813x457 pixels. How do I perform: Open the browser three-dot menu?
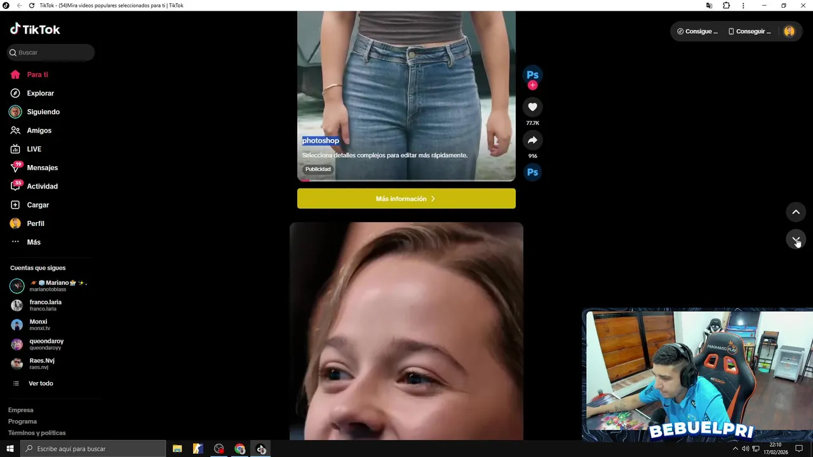tap(743, 6)
